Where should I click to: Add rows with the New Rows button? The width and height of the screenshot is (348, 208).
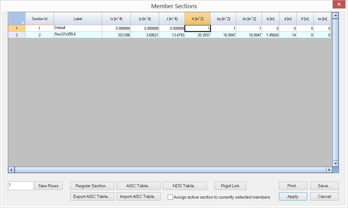(48, 186)
